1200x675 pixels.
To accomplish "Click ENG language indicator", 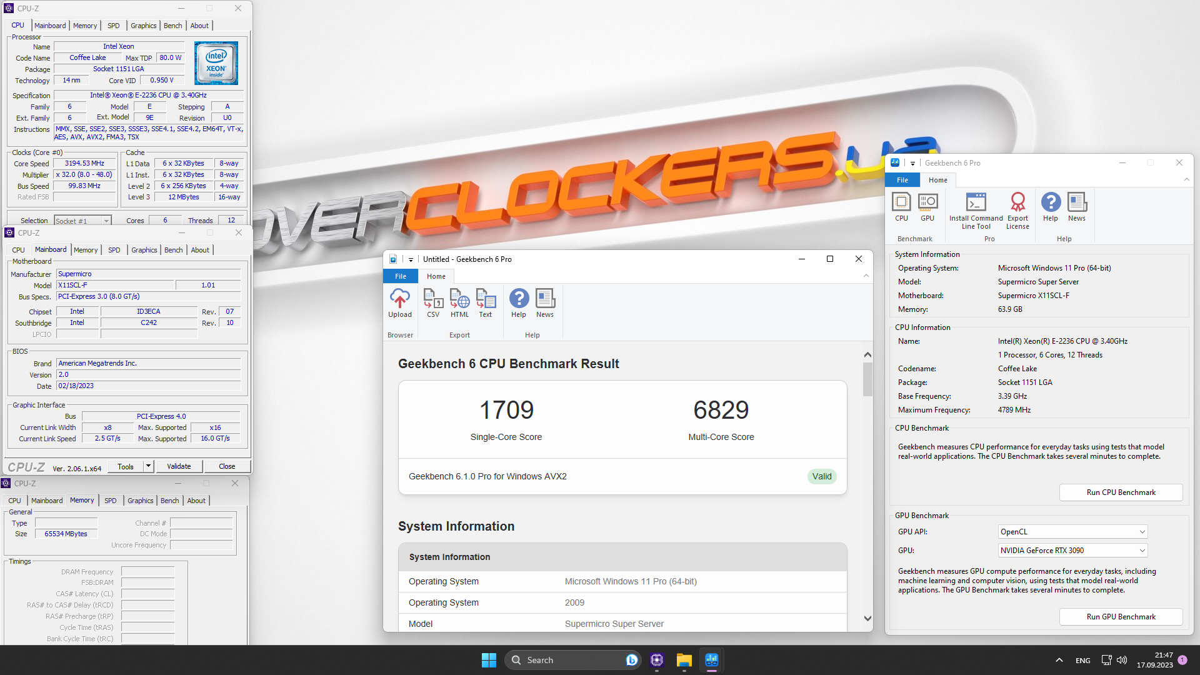I will 1082,661.
